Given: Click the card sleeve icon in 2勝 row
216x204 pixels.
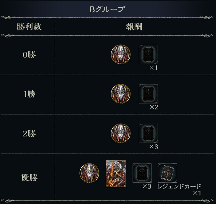Looking at the screenshot, I should coord(148,133).
